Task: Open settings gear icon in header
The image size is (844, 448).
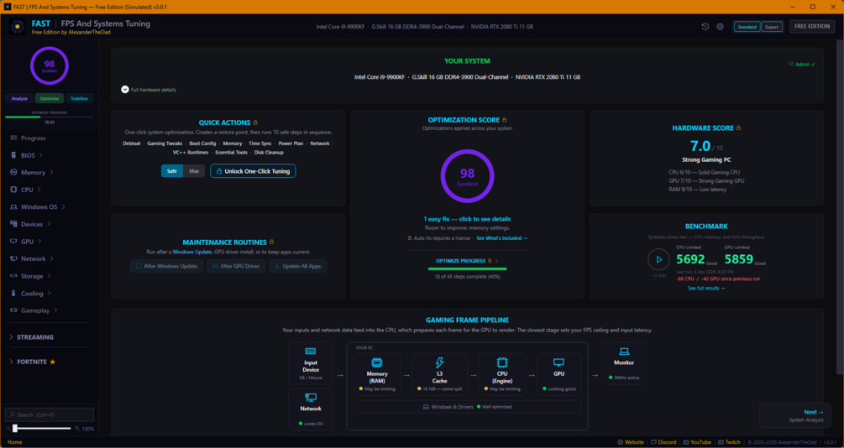Action: coord(721,26)
